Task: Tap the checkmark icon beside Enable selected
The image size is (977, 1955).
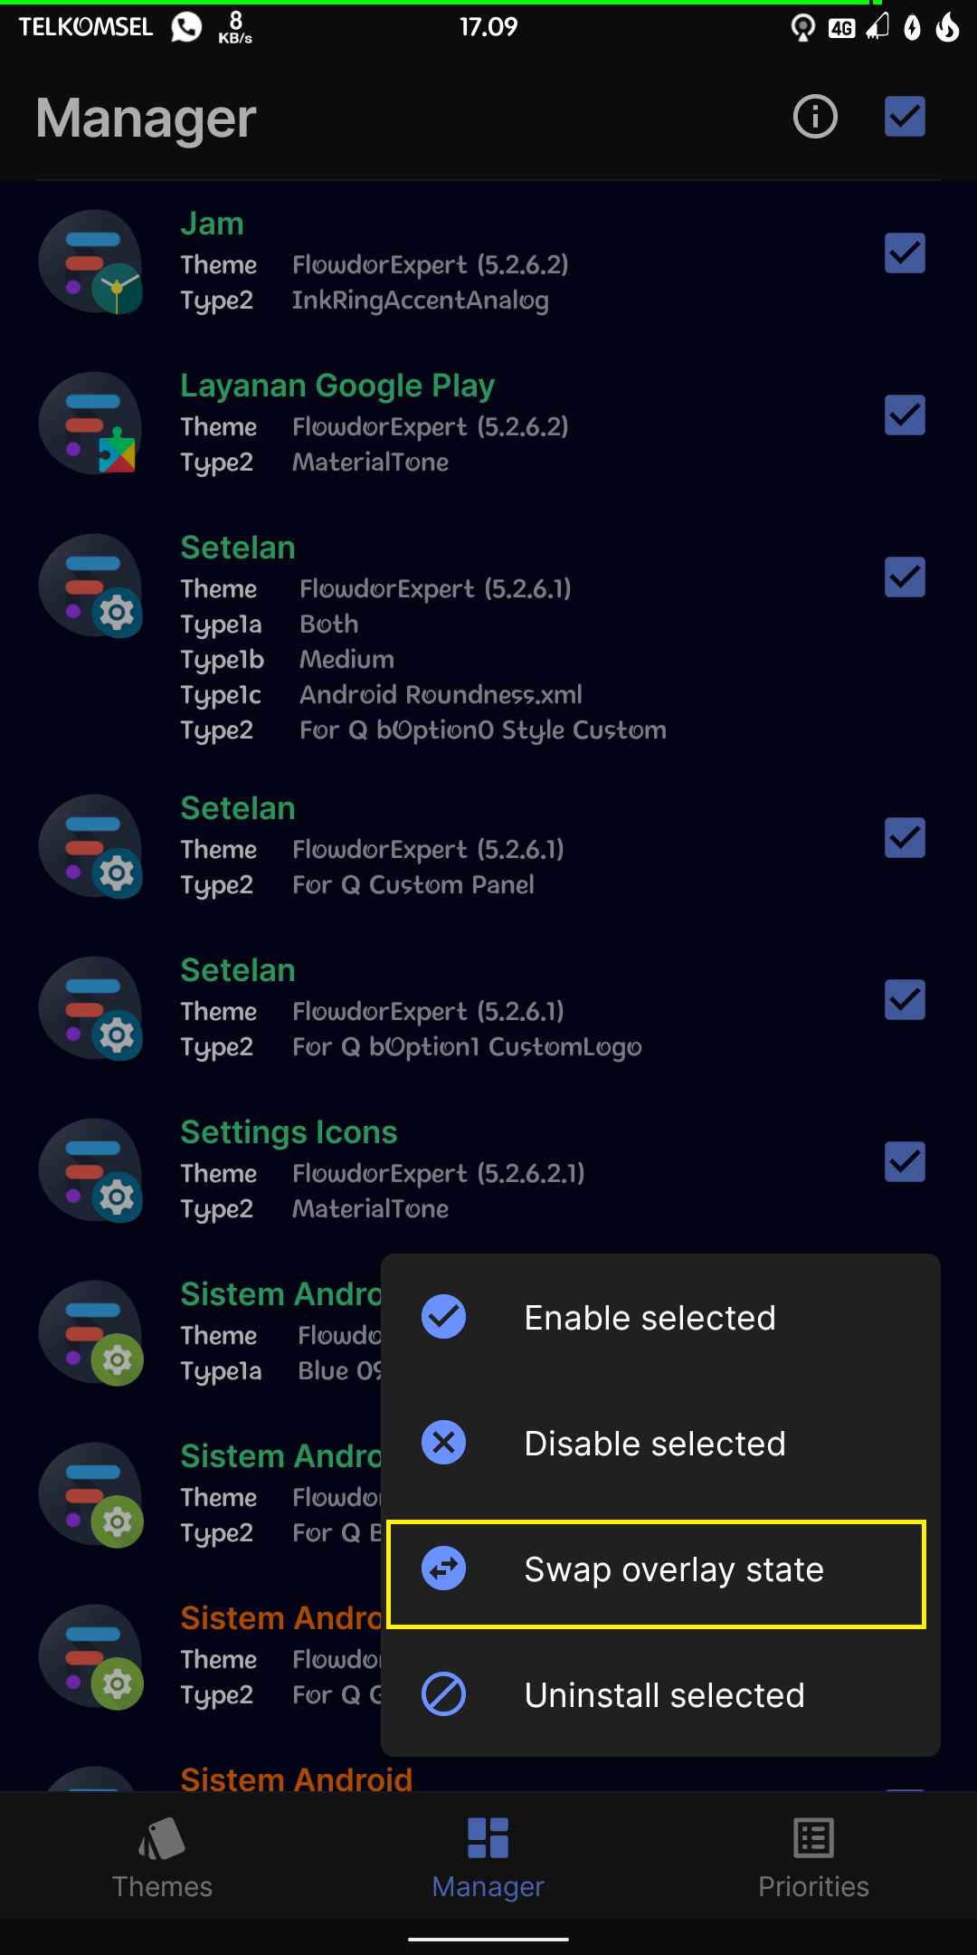Action: pyautogui.click(x=442, y=1317)
